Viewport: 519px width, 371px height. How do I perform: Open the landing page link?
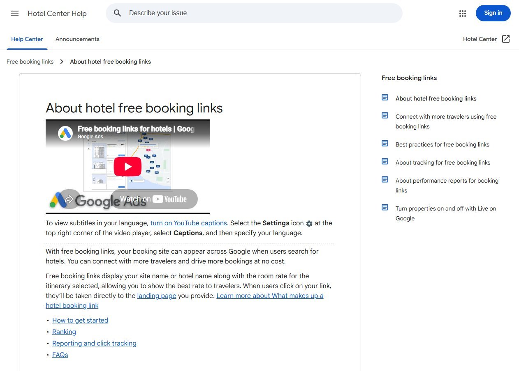(x=157, y=296)
